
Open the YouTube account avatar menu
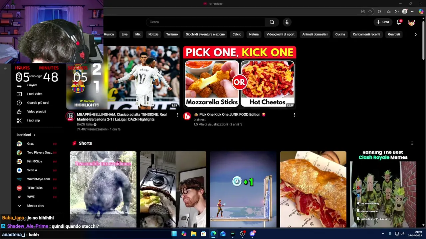pos(412,22)
